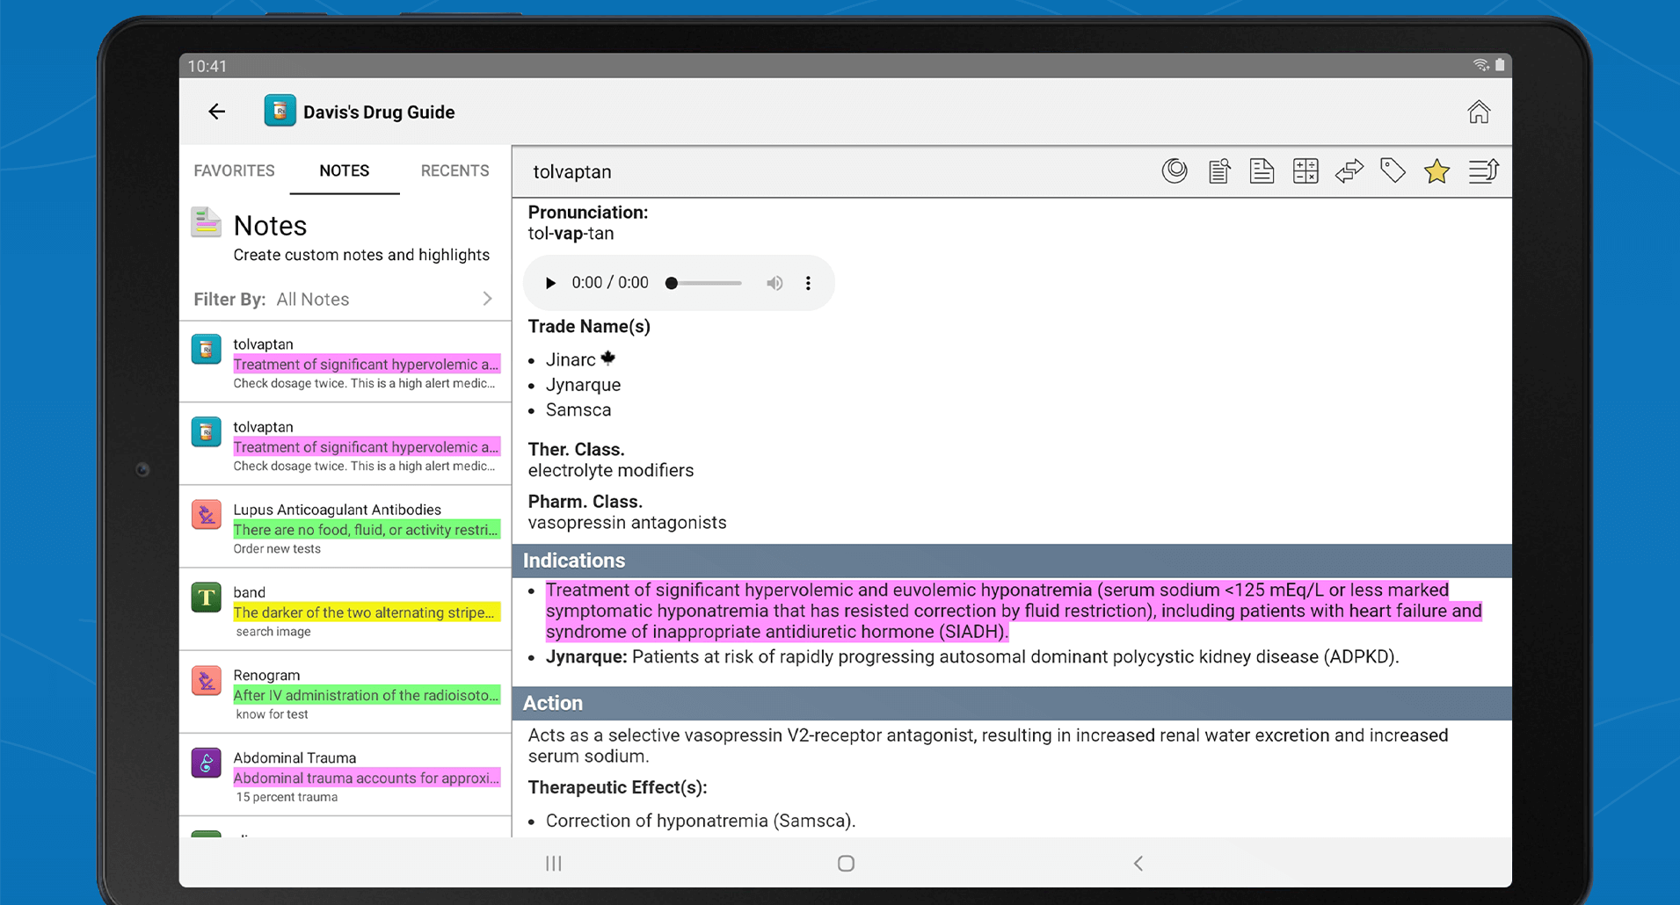This screenshot has height=905, width=1680.
Task: Click the find-in-page document search icon
Action: coord(1218,171)
